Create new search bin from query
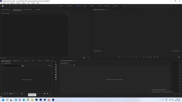The width and height of the screenshot is (182, 102). click(x=23, y=66)
